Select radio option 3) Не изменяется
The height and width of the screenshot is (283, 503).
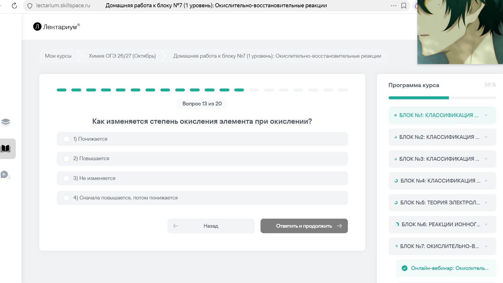66,178
